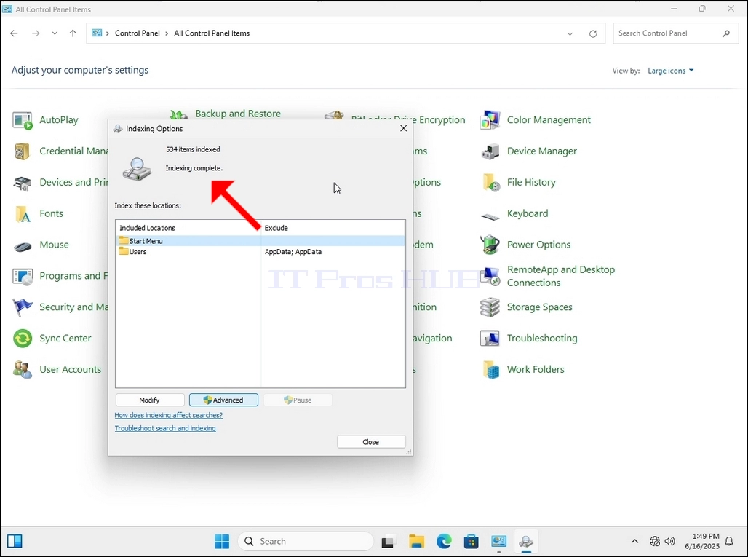The image size is (748, 557).
Task: Open the Devices and Printers icon
Action: coord(22,183)
